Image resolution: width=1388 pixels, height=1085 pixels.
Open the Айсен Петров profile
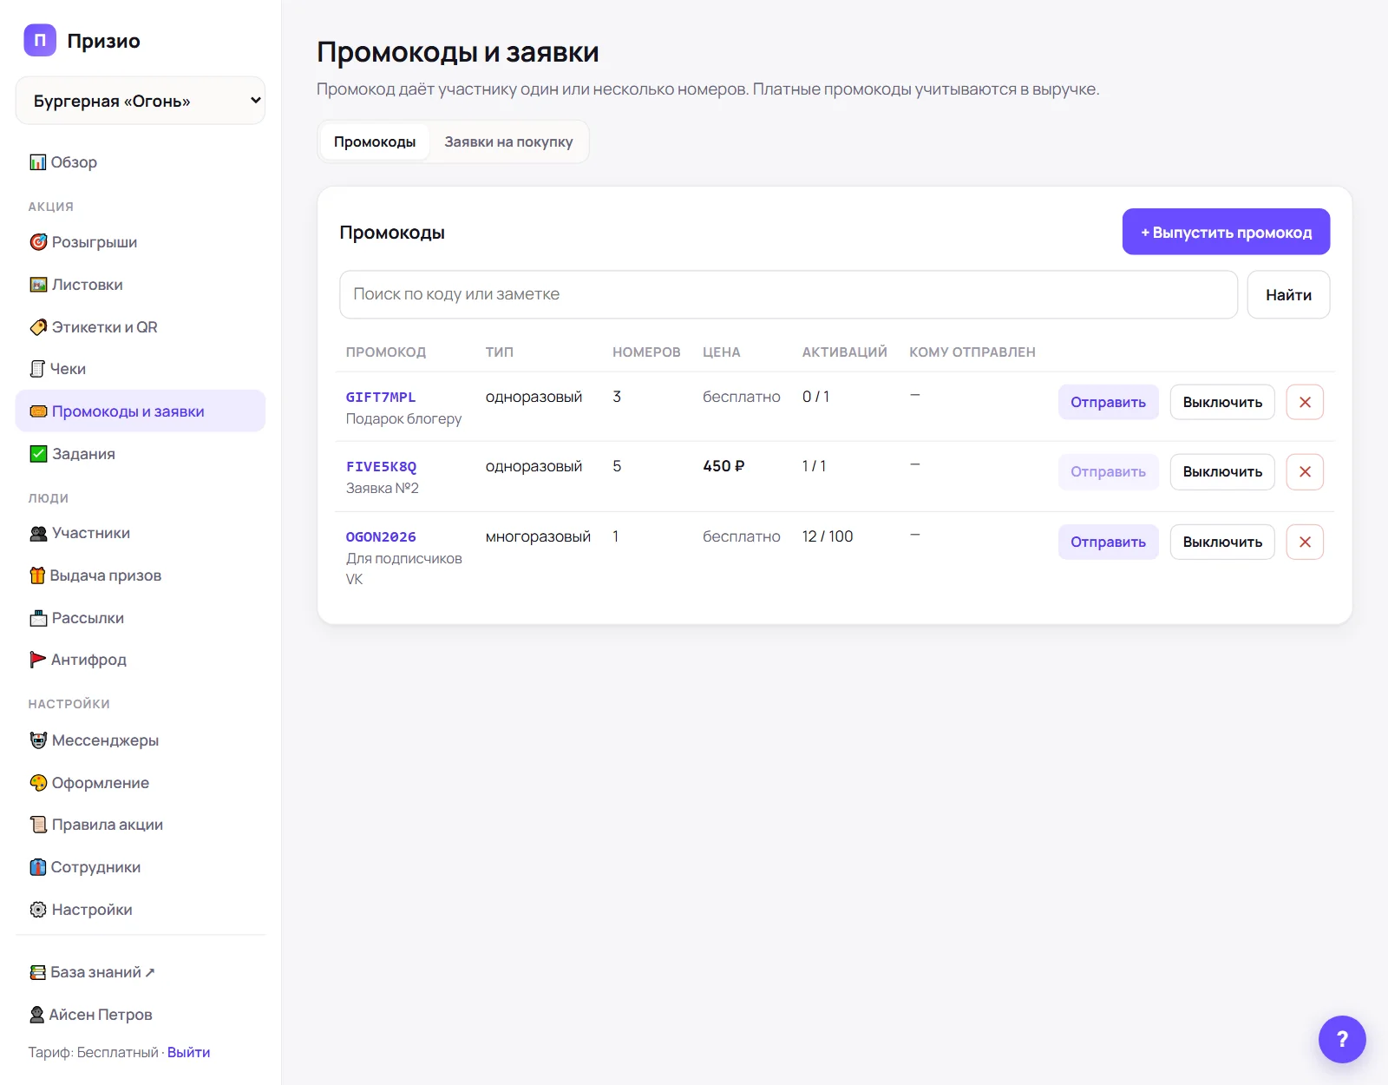pyautogui.click(x=91, y=1015)
